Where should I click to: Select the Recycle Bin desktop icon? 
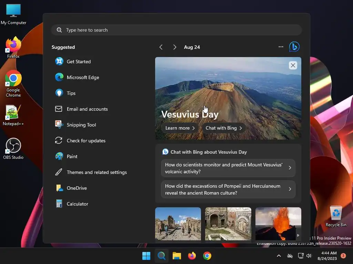pos(336,217)
